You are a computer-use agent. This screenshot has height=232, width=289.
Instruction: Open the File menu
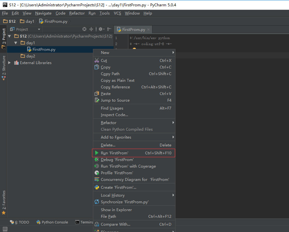[x=5, y=13]
